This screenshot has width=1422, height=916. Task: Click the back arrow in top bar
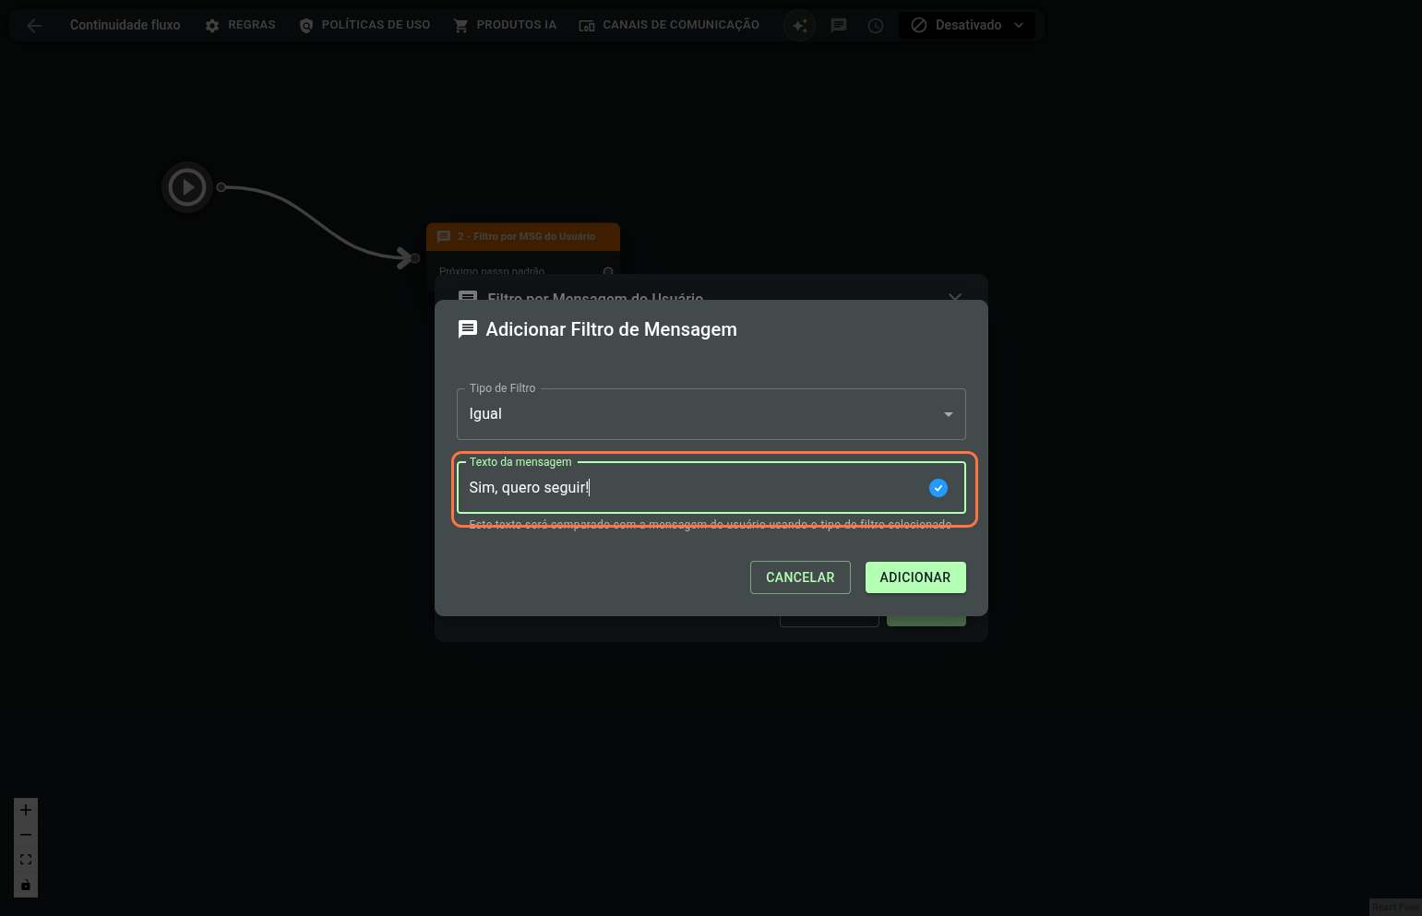point(34,26)
